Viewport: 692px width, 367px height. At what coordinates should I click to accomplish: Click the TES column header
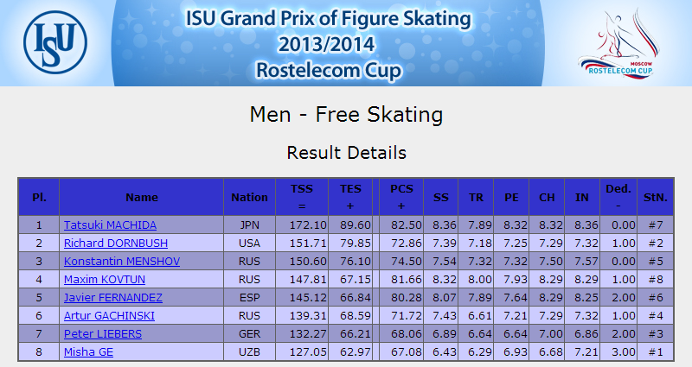tap(350, 197)
